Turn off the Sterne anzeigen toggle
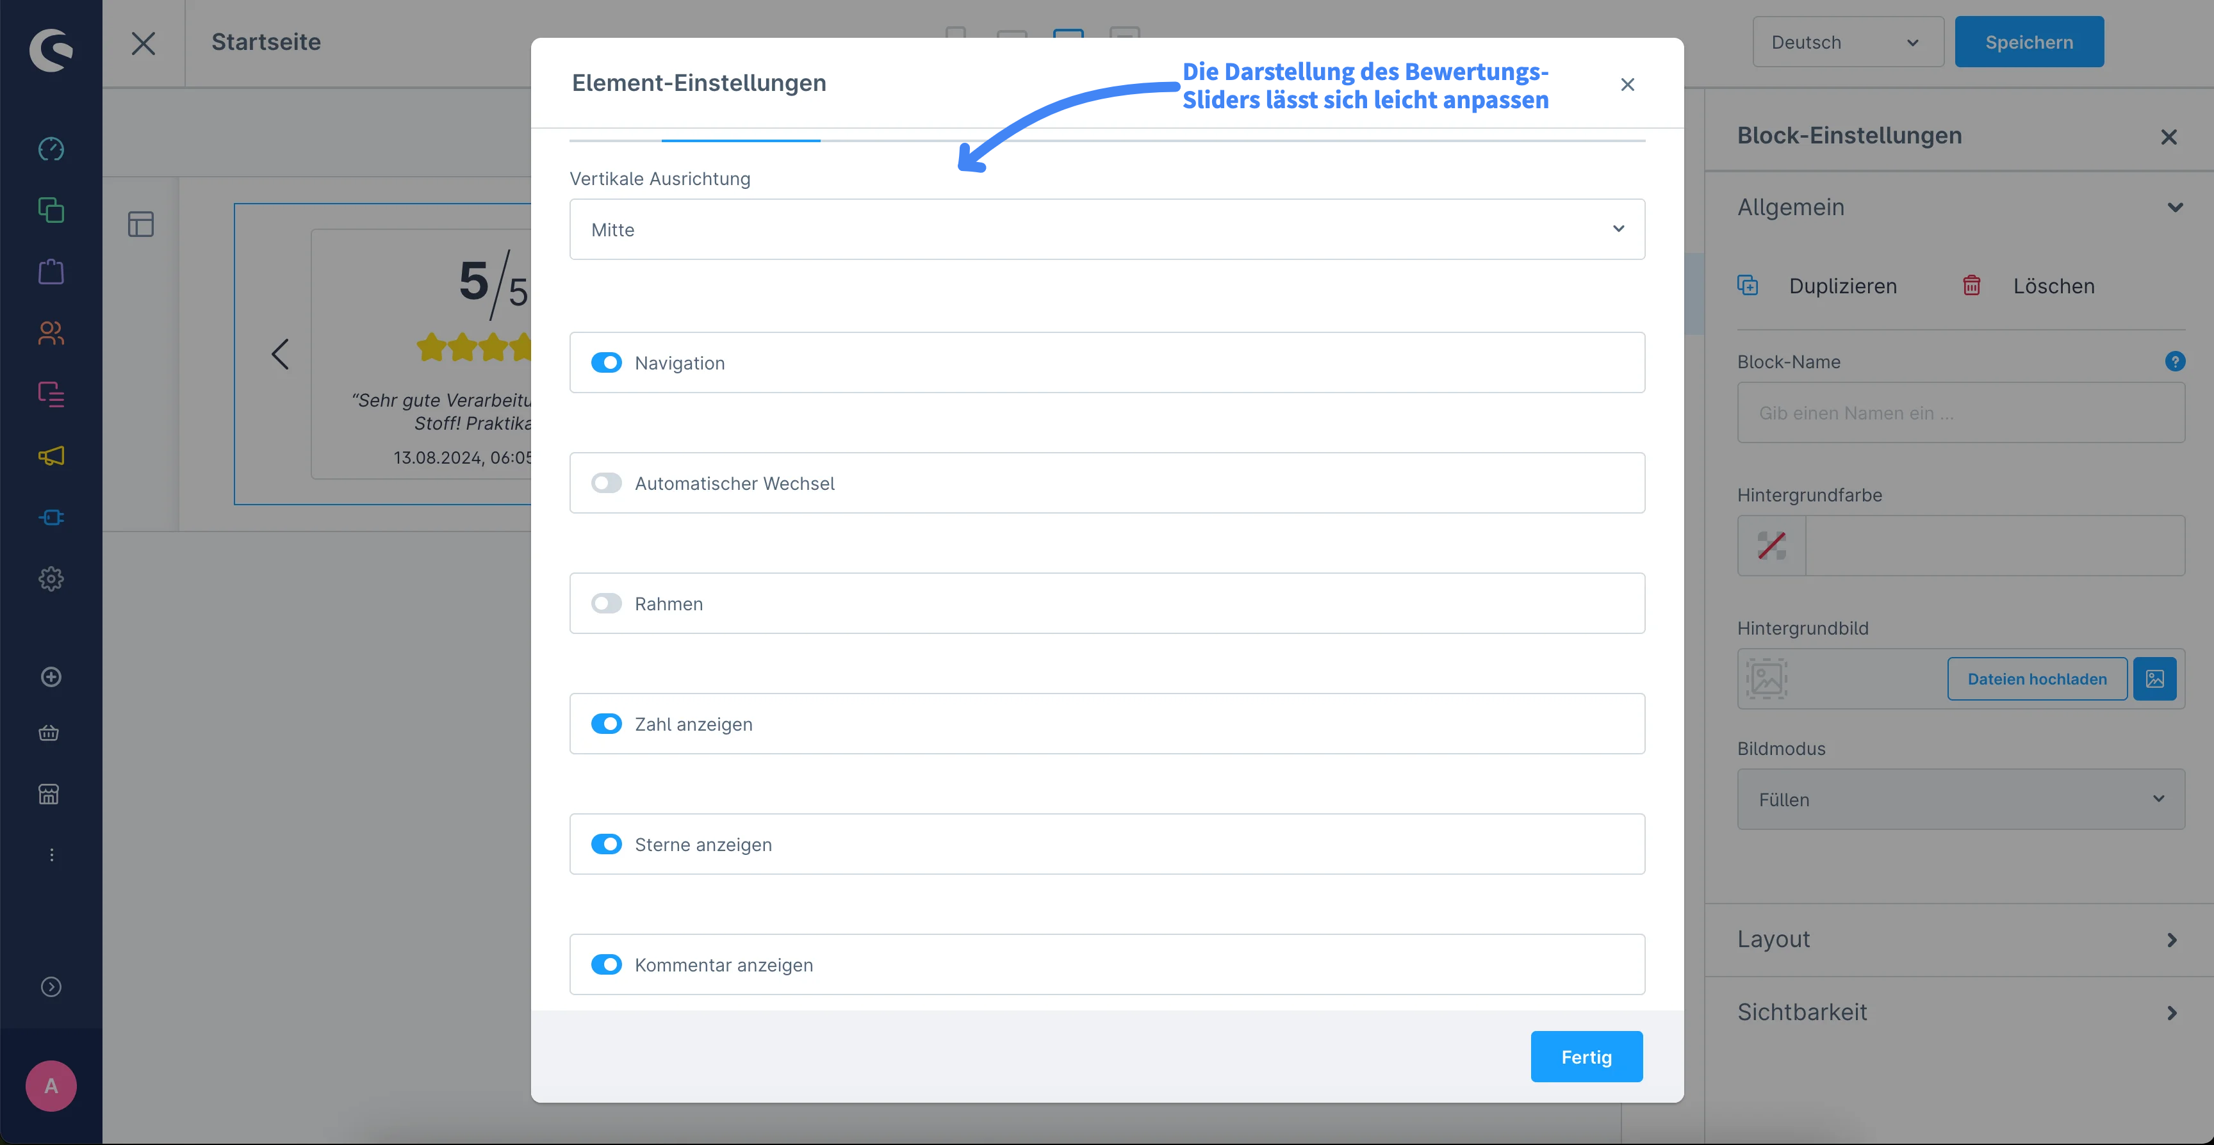2214x1145 pixels. click(606, 843)
